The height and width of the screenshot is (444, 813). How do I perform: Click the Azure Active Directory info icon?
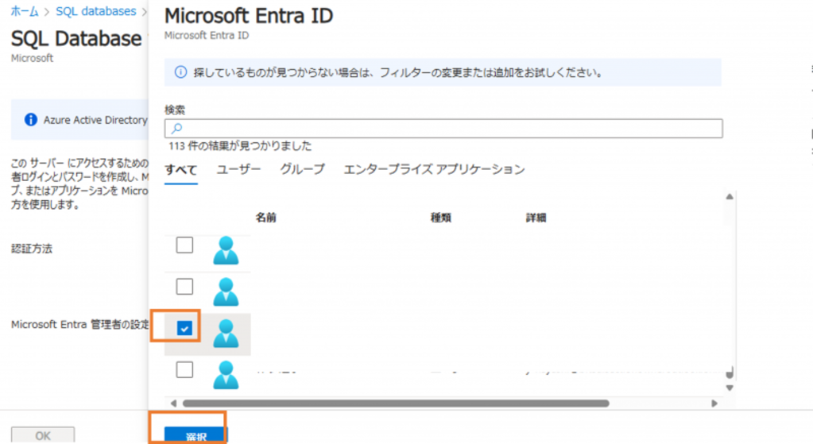point(31,120)
